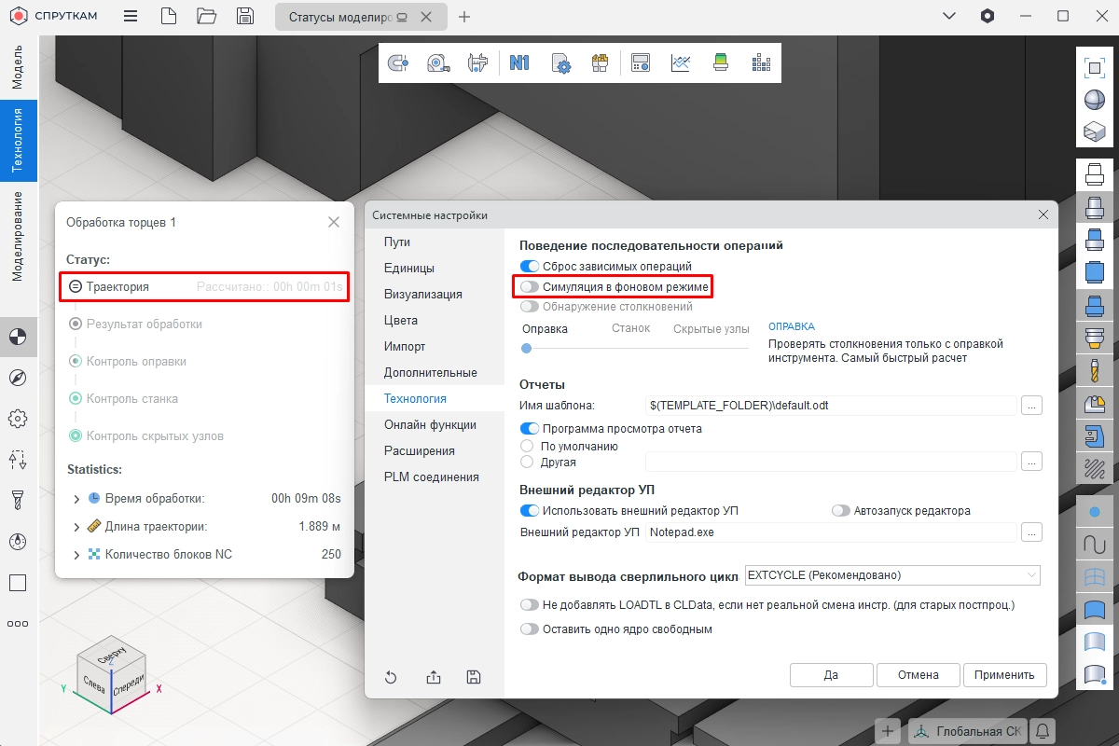Click the collision detection level slider handle
This screenshot has width=1119, height=746.
(x=527, y=348)
